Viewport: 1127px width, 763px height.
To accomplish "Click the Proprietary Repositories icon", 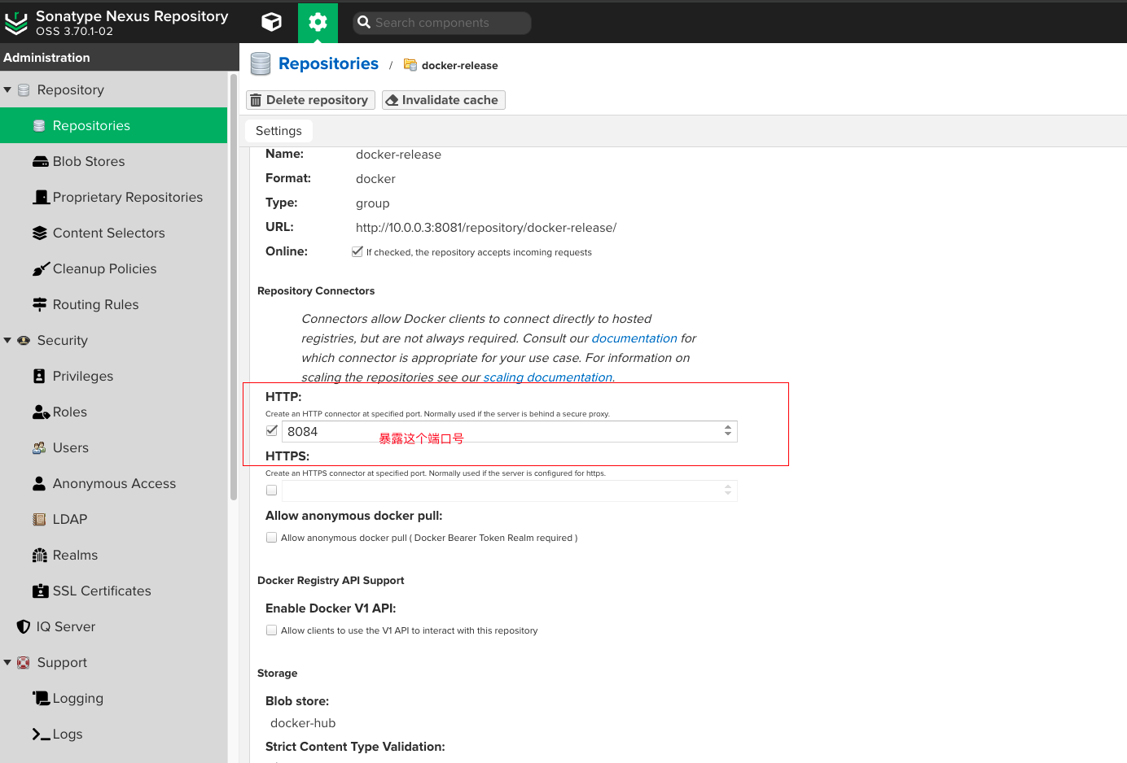I will [x=41, y=197].
